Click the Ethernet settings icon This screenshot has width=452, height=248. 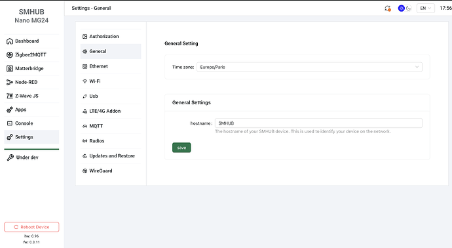tap(85, 66)
